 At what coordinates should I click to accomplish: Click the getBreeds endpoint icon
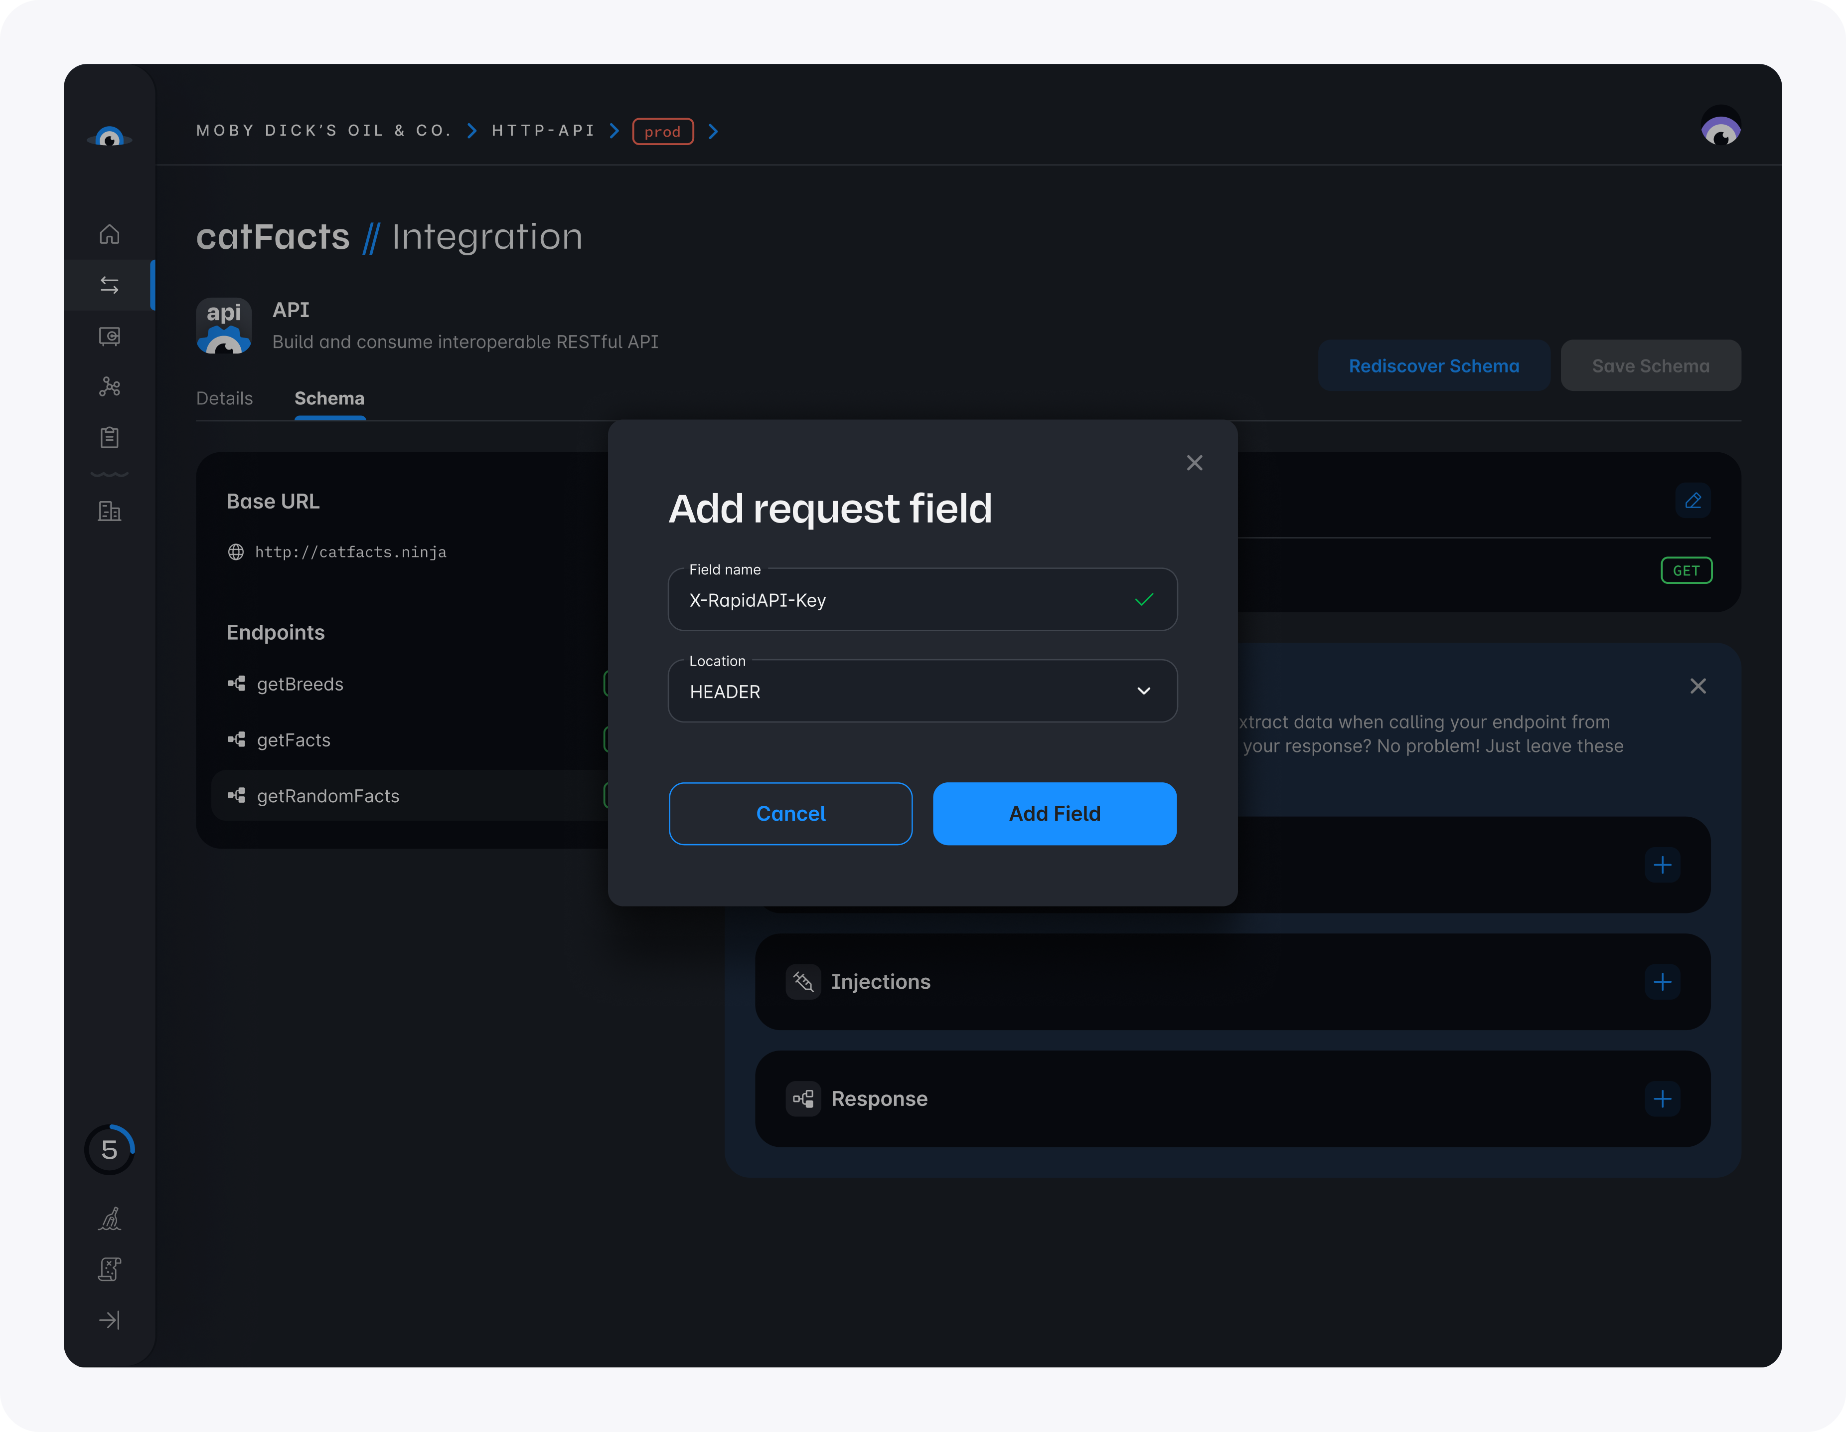tap(237, 684)
